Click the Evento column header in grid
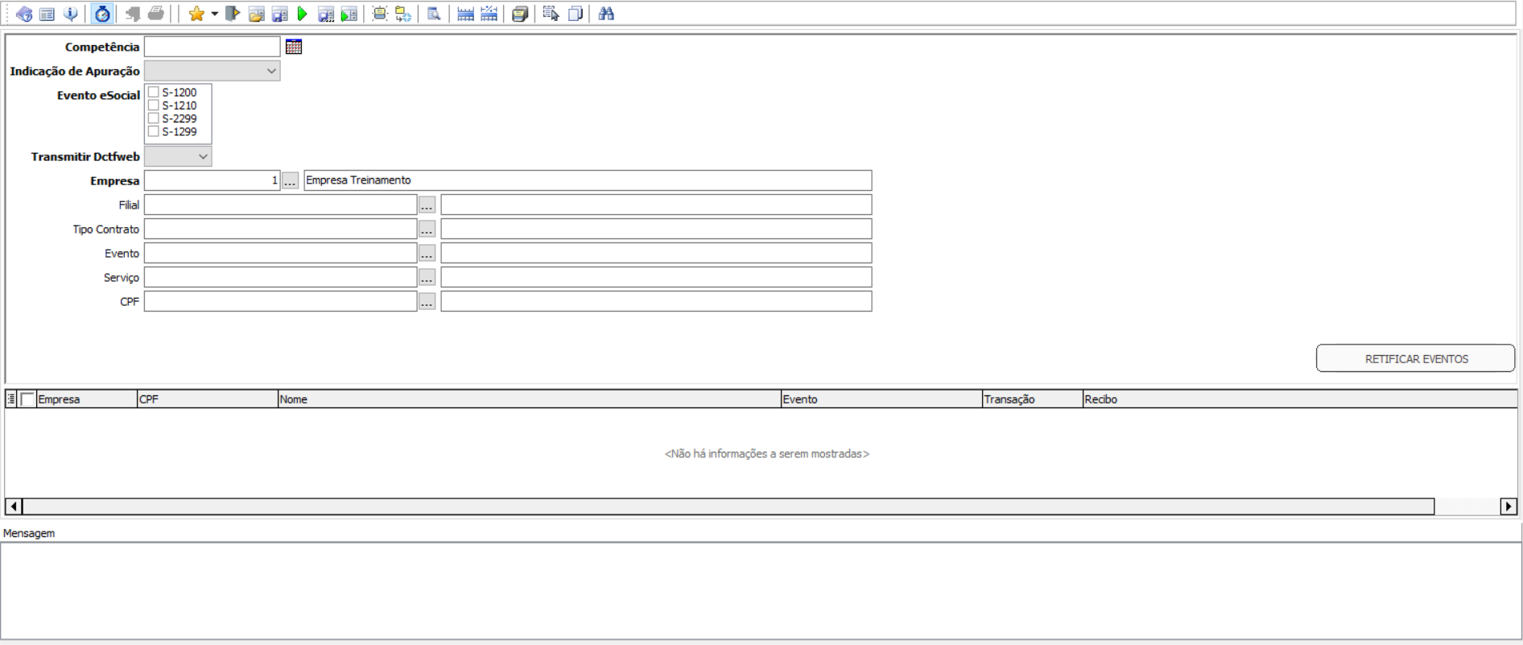This screenshot has height=645, width=1523. coord(881,399)
